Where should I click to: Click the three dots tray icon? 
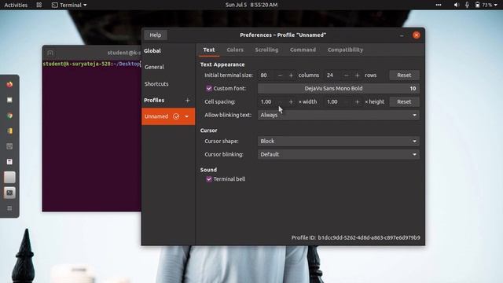tap(439, 5)
